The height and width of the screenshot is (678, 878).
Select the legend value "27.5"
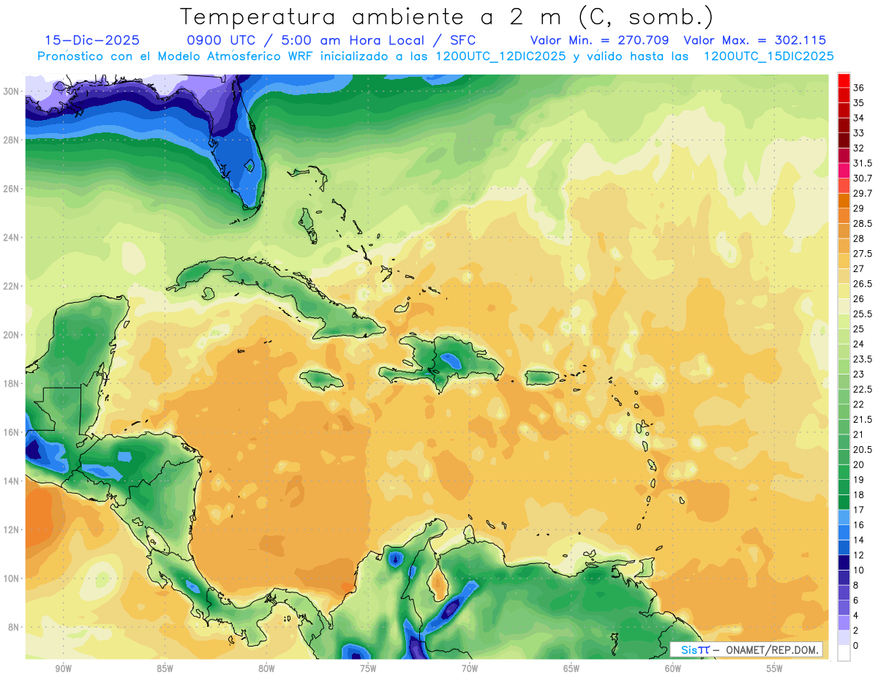tap(863, 254)
